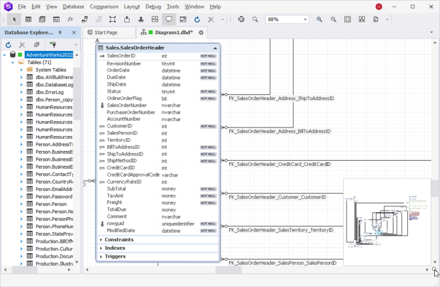The image size is (440, 287).
Task: Click the New Image picture icon in toolbar
Action: point(155,19)
